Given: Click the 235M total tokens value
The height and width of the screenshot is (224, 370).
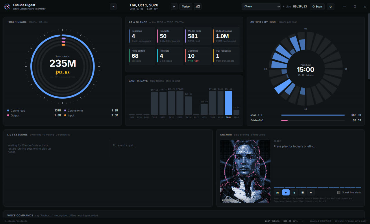Looking at the screenshot, I should tap(62, 63).
